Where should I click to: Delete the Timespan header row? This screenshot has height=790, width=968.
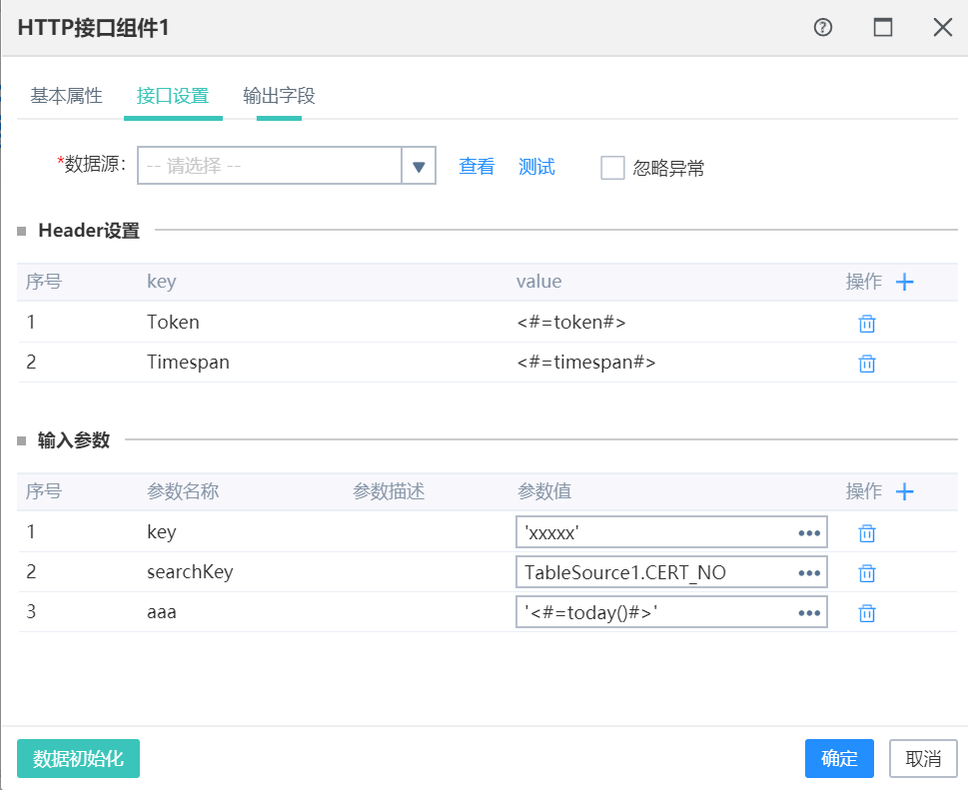(867, 363)
